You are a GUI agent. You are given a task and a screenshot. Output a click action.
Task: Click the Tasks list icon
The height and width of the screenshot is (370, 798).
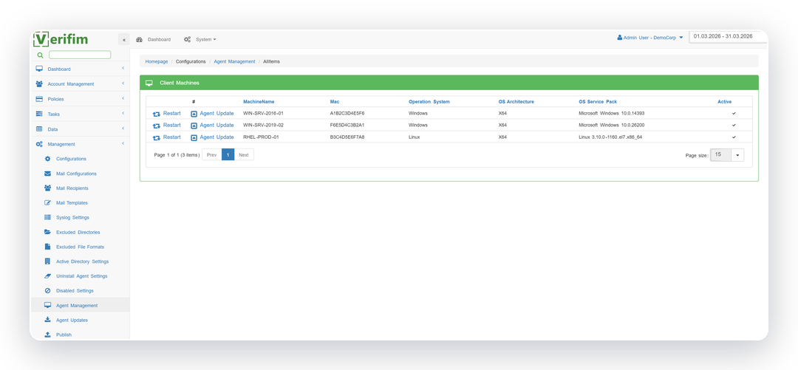pyautogui.click(x=39, y=114)
